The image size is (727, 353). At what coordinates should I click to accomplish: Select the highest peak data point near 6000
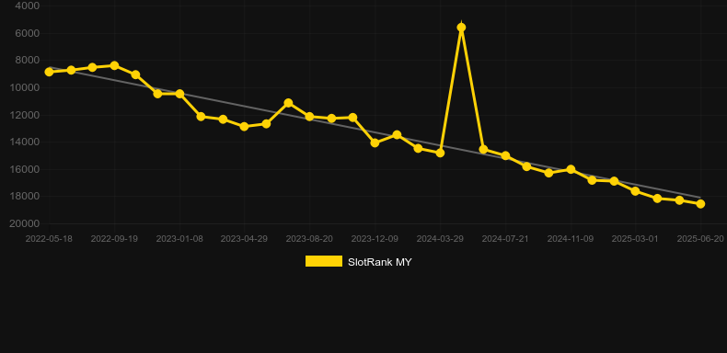(x=461, y=28)
